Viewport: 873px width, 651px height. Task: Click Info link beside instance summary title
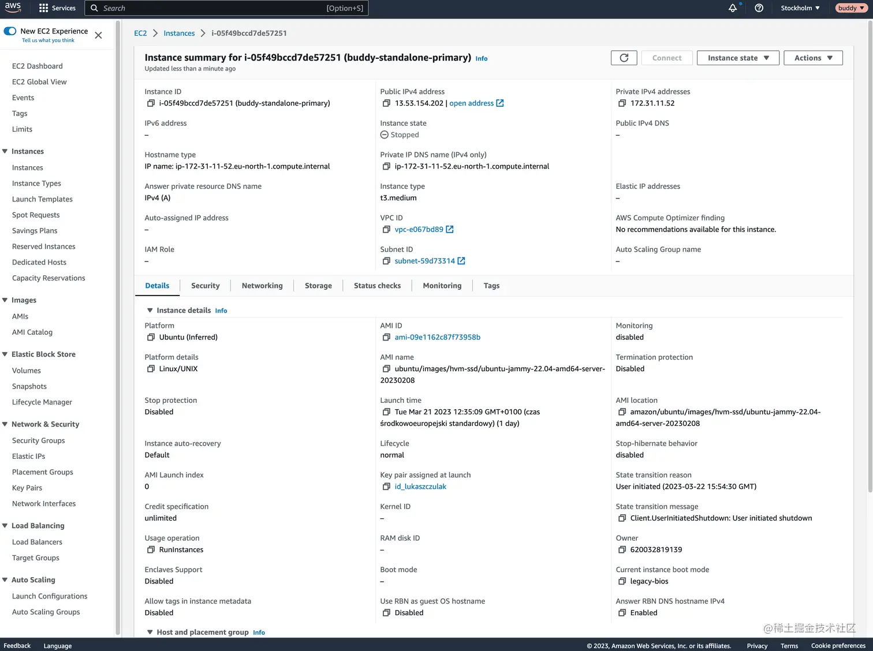[x=482, y=59]
